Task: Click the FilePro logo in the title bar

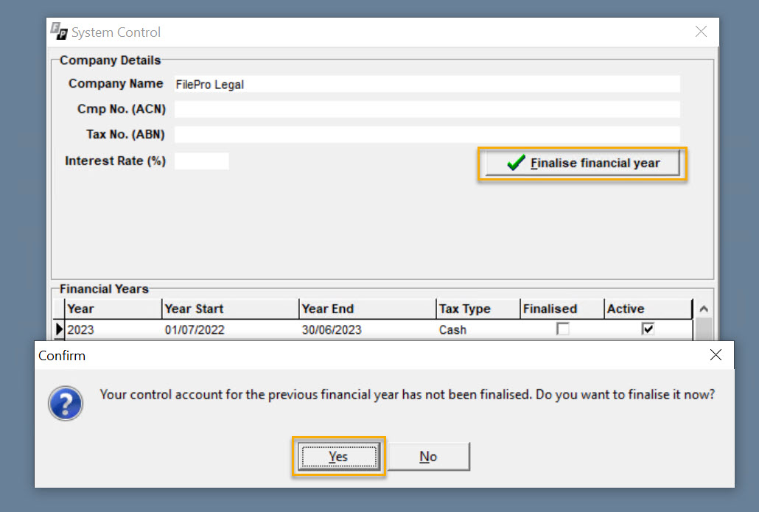Action: (x=57, y=32)
